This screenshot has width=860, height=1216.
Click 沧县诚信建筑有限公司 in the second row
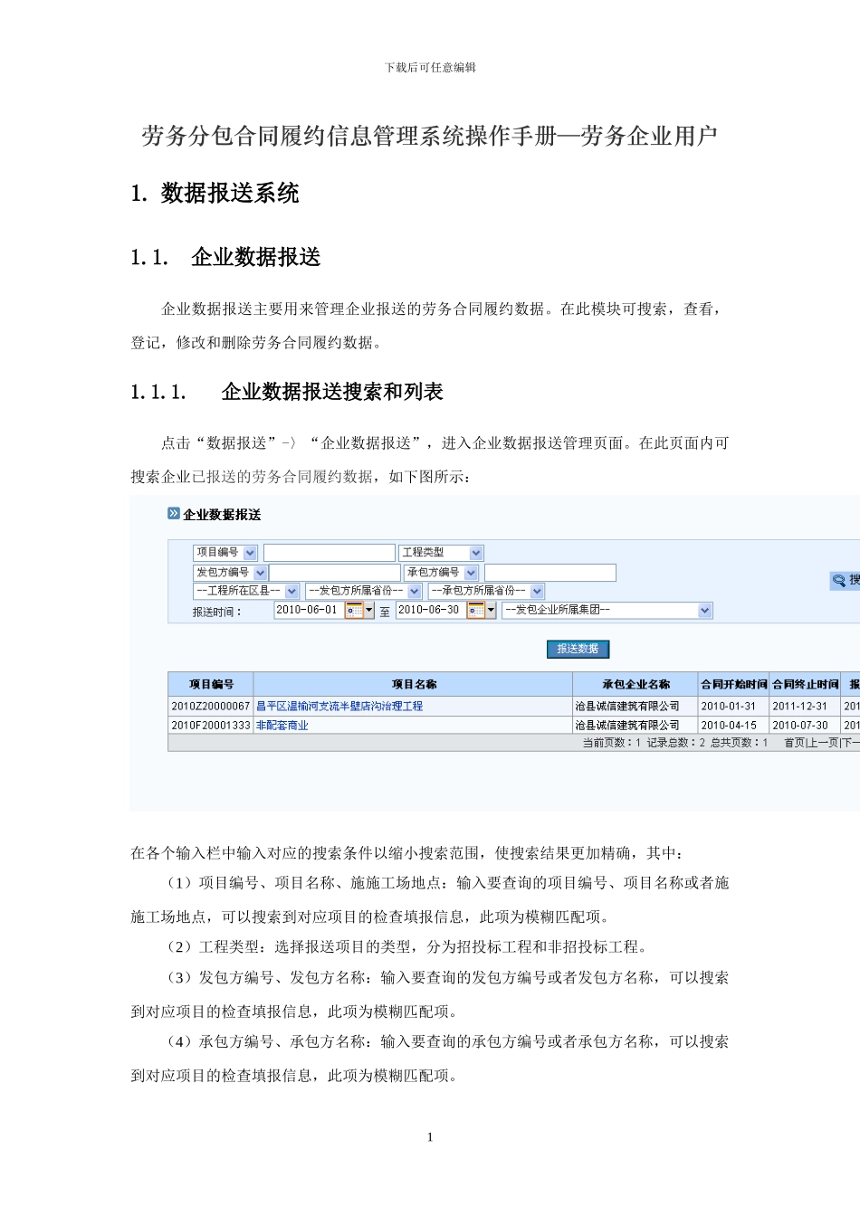(x=627, y=726)
